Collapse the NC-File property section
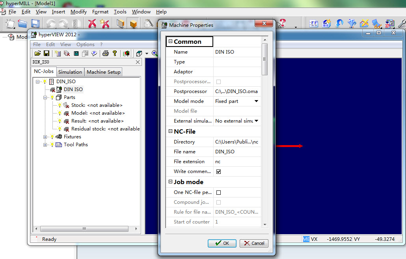 coord(170,131)
